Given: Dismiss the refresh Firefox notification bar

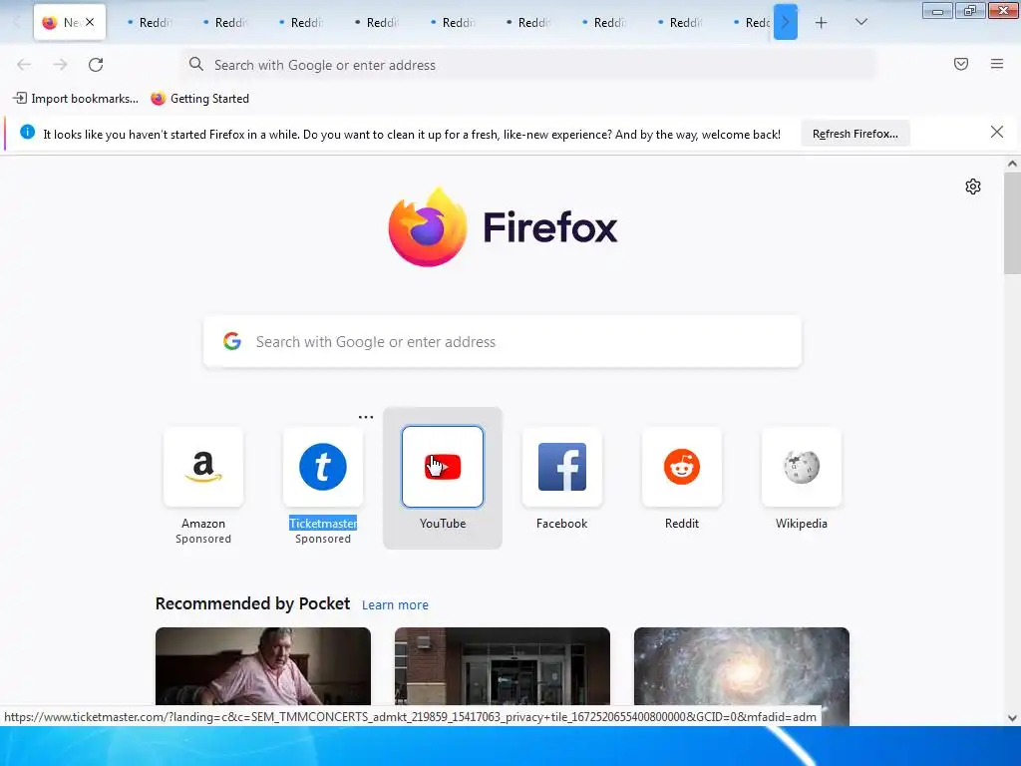Looking at the screenshot, I should coord(997,133).
